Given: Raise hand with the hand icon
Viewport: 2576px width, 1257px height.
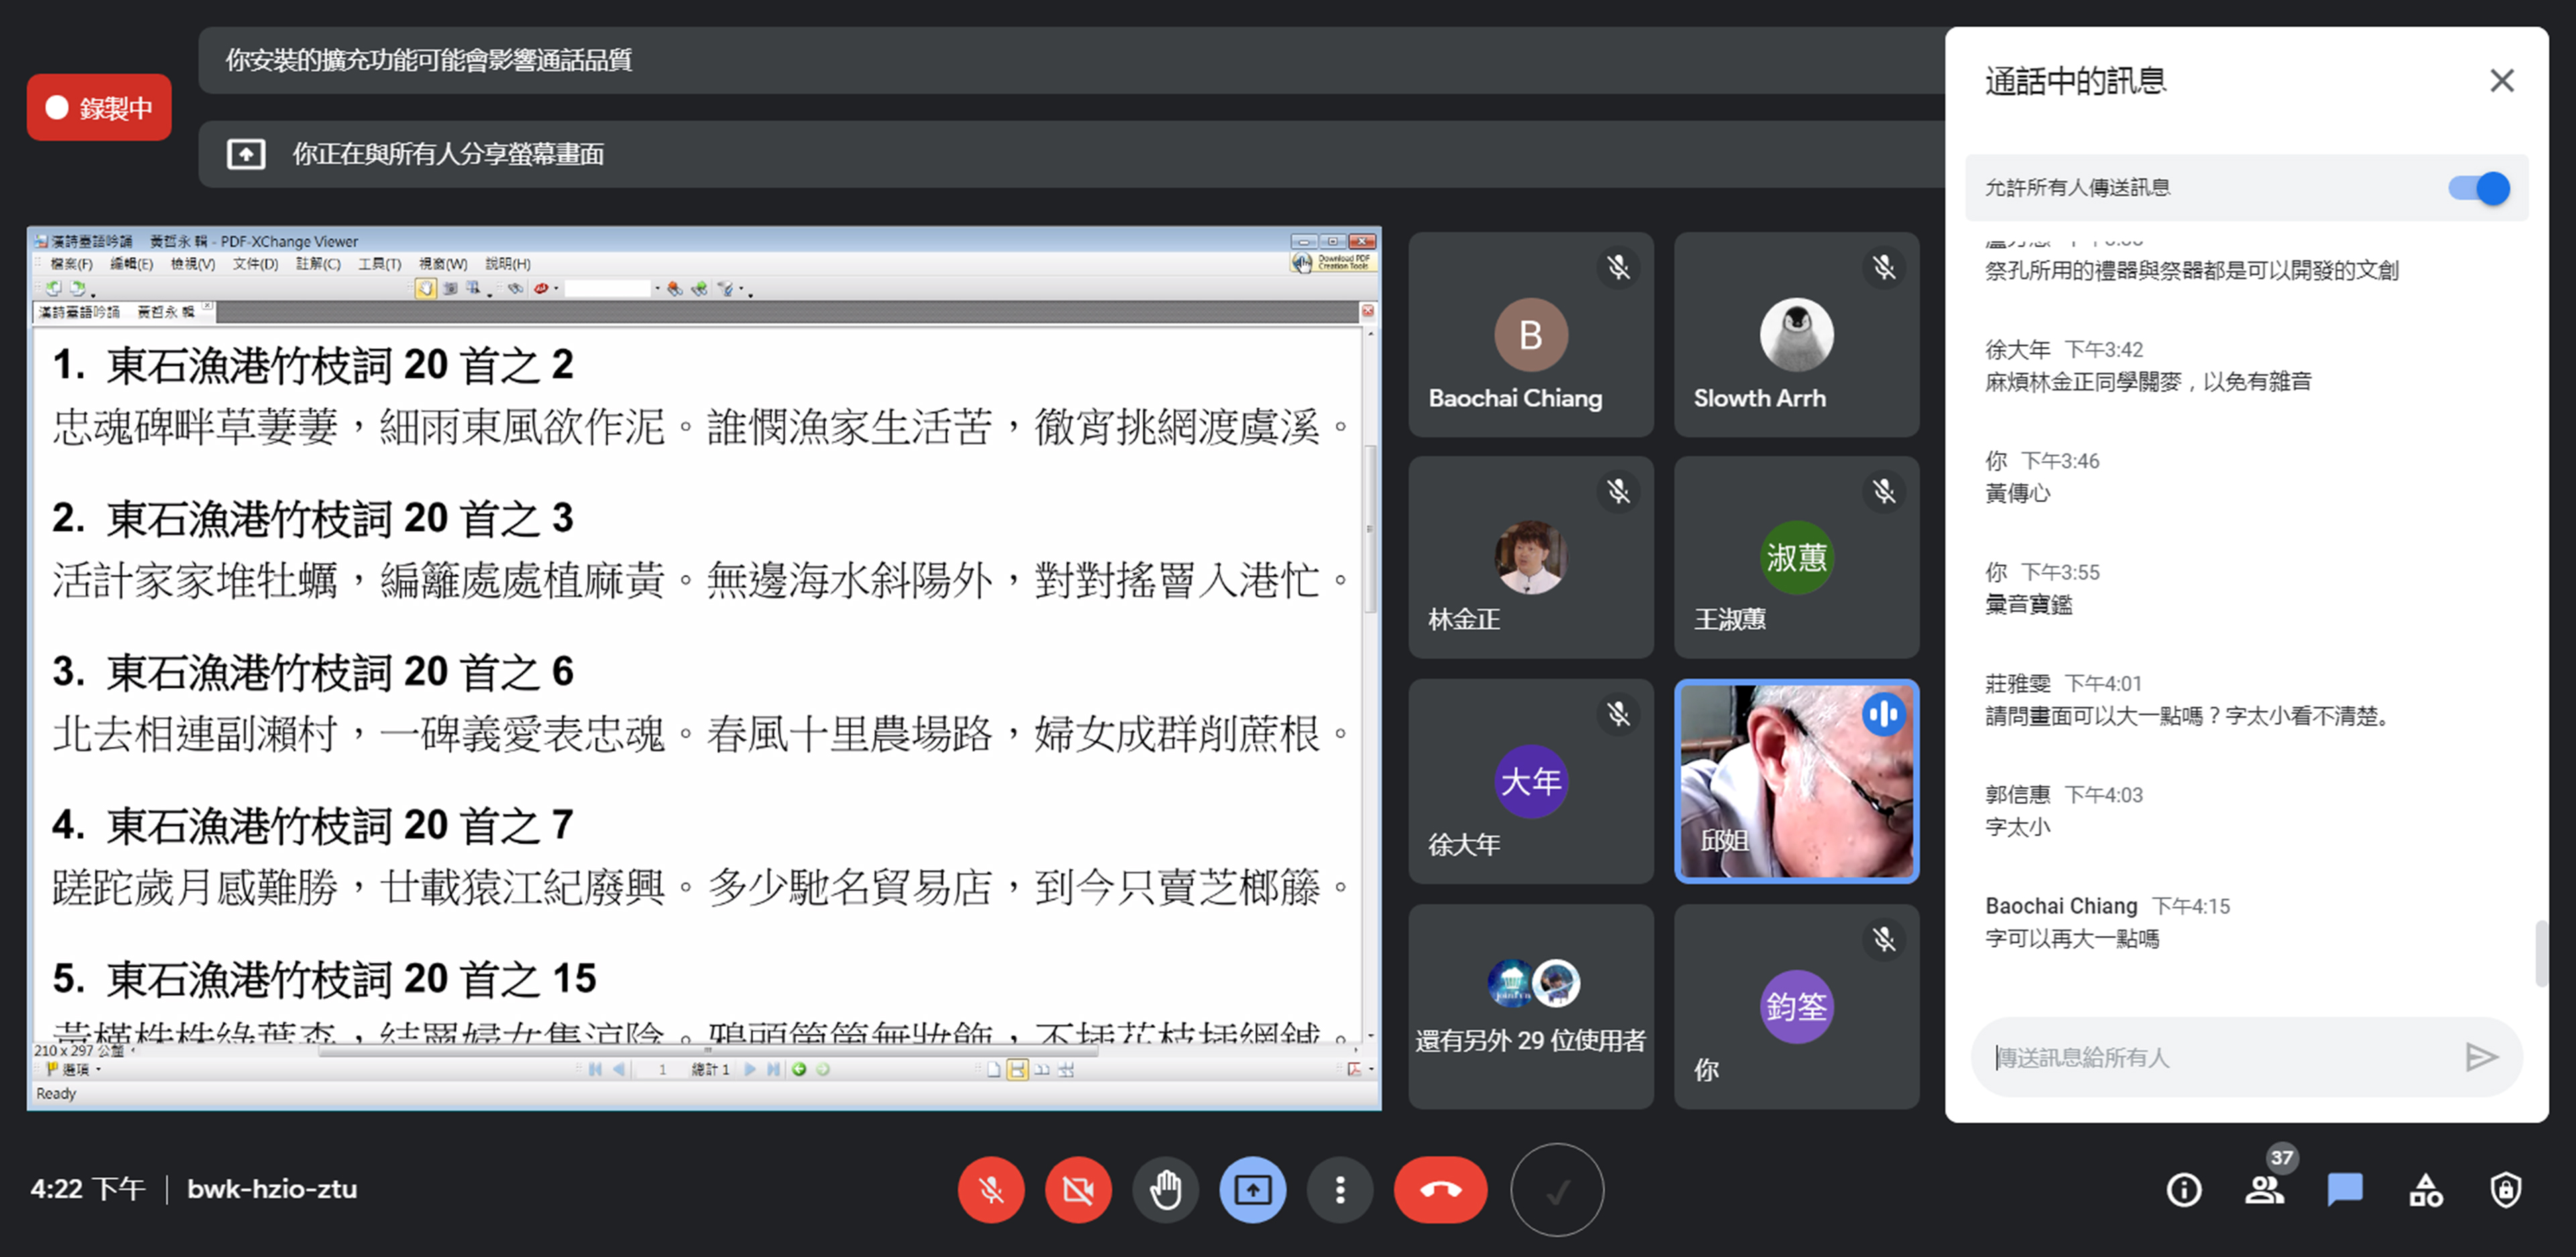Looking at the screenshot, I should pyautogui.click(x=1165, y=1190).
